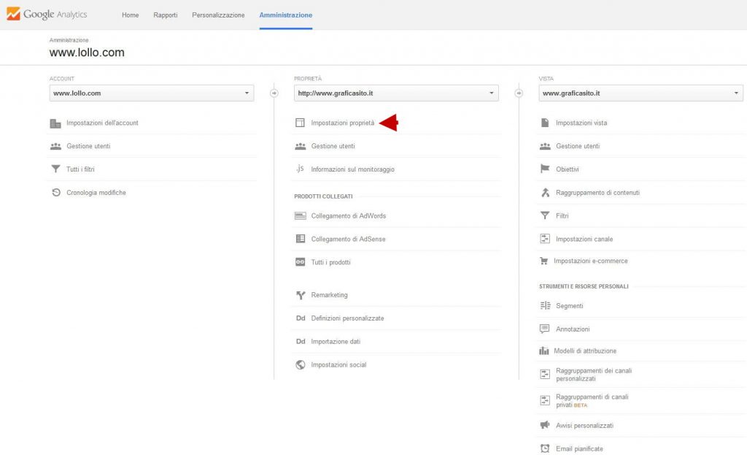This screenshot has width=747, height=455.
Task: Click the Google Analytics logo
Action: [47, 14]
